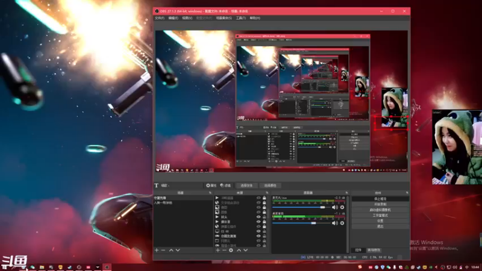Viewport: 482px width, 271px height.
Task: Toggle lock of second source row (browser source)
Action: click(264, 202)
